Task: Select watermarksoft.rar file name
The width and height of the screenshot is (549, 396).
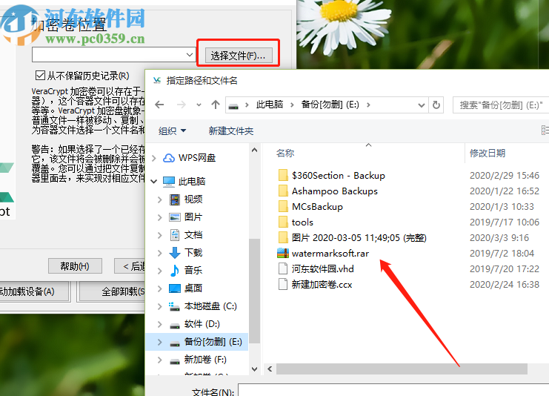Action: (330, 254)
